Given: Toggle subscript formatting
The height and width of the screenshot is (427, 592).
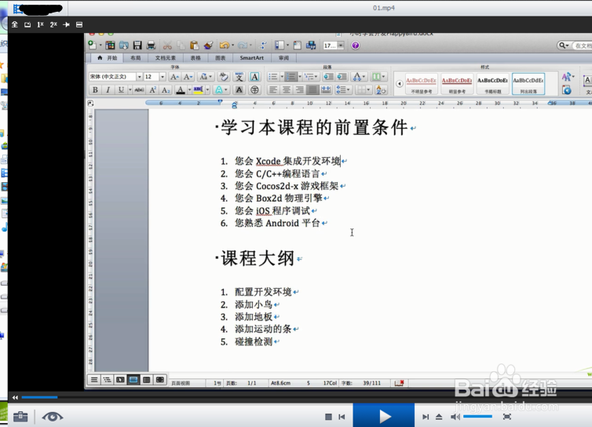Looking at the screenshot, I should pos(166,89).
